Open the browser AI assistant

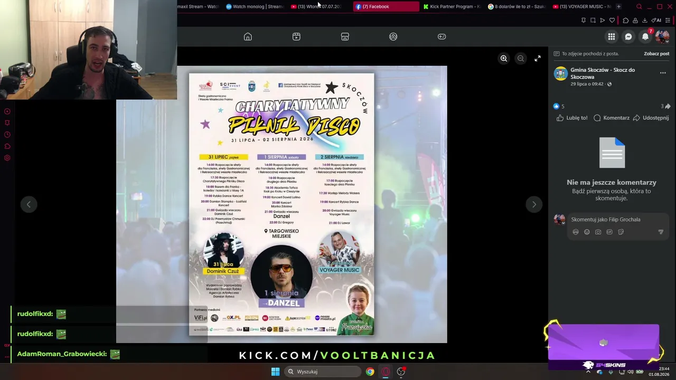[x=656, y=20]
